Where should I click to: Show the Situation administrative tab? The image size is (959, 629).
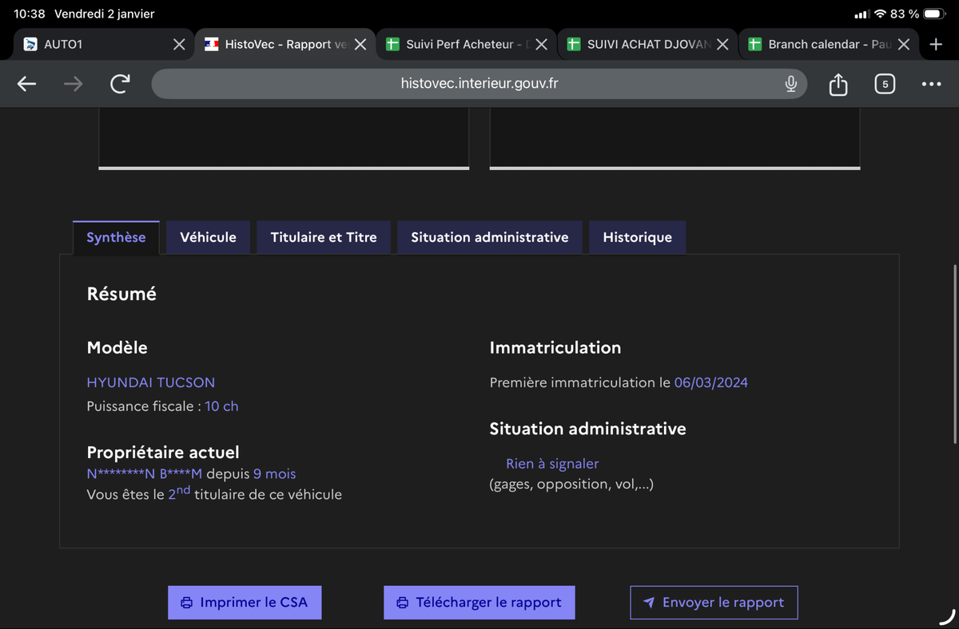[x=489, y=237]
